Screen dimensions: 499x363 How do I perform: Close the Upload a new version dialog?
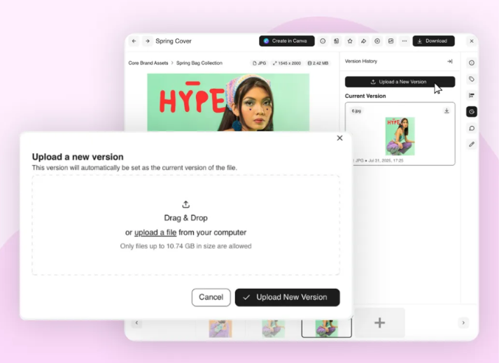[x=340, y=138]
